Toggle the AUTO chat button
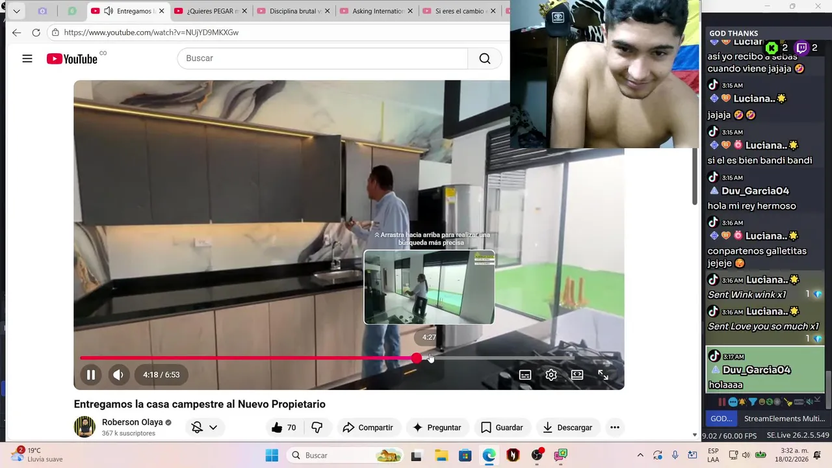This screenshot has width=832, height=468. click(799, 402)
